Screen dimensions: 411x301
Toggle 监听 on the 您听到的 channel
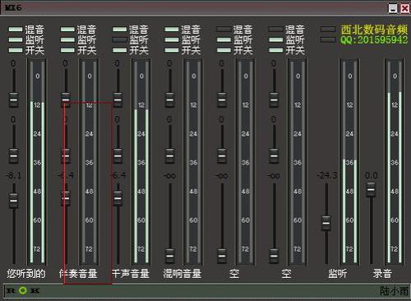pos(16,39)
